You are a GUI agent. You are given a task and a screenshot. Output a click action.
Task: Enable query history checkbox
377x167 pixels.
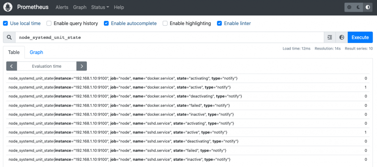click(49, 23)
